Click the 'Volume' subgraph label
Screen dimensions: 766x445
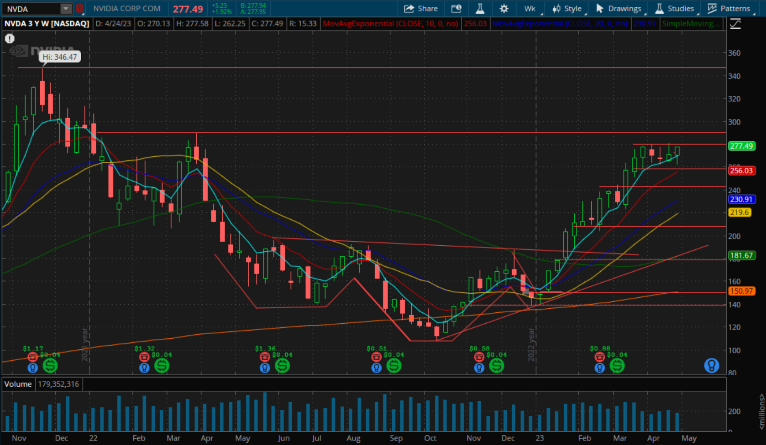click(18, 384)
